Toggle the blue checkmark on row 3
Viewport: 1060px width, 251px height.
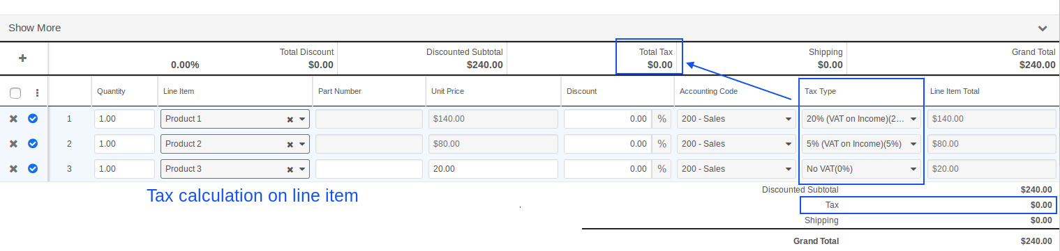[33, 169]
